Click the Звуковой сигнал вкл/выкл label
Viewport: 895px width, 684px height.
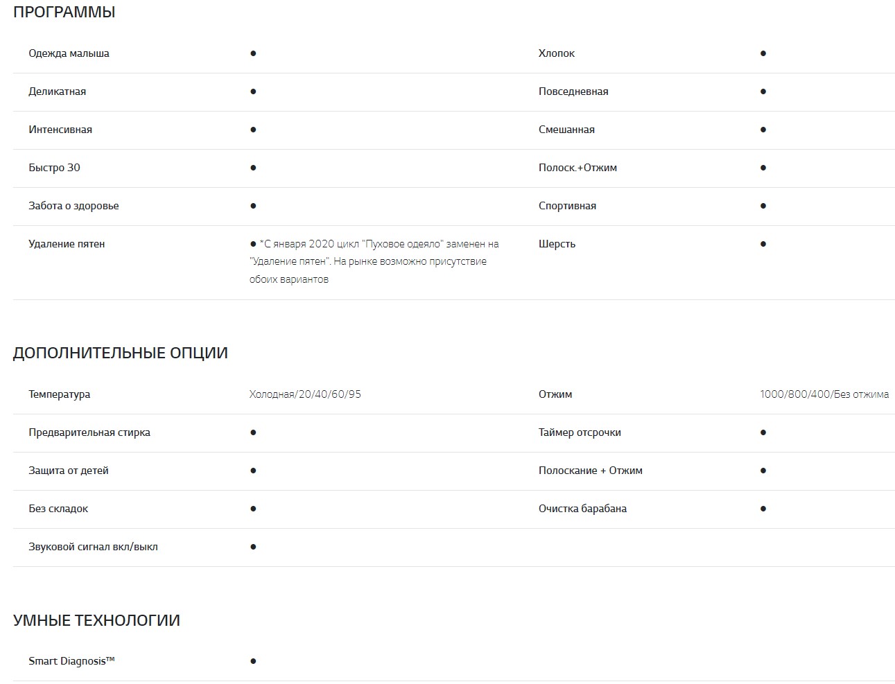[93, 547]
